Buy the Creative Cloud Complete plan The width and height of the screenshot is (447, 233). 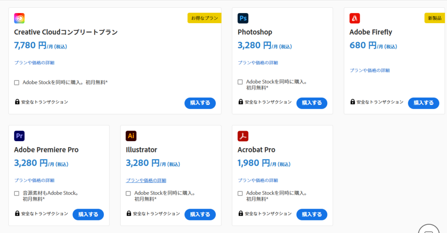[200, 103]
